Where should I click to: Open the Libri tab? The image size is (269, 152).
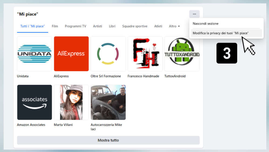tap(112, 26)
